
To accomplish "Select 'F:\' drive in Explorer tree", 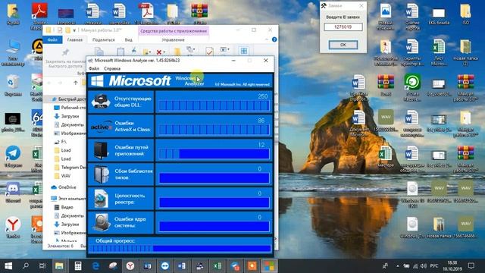I will pos(61,142).
